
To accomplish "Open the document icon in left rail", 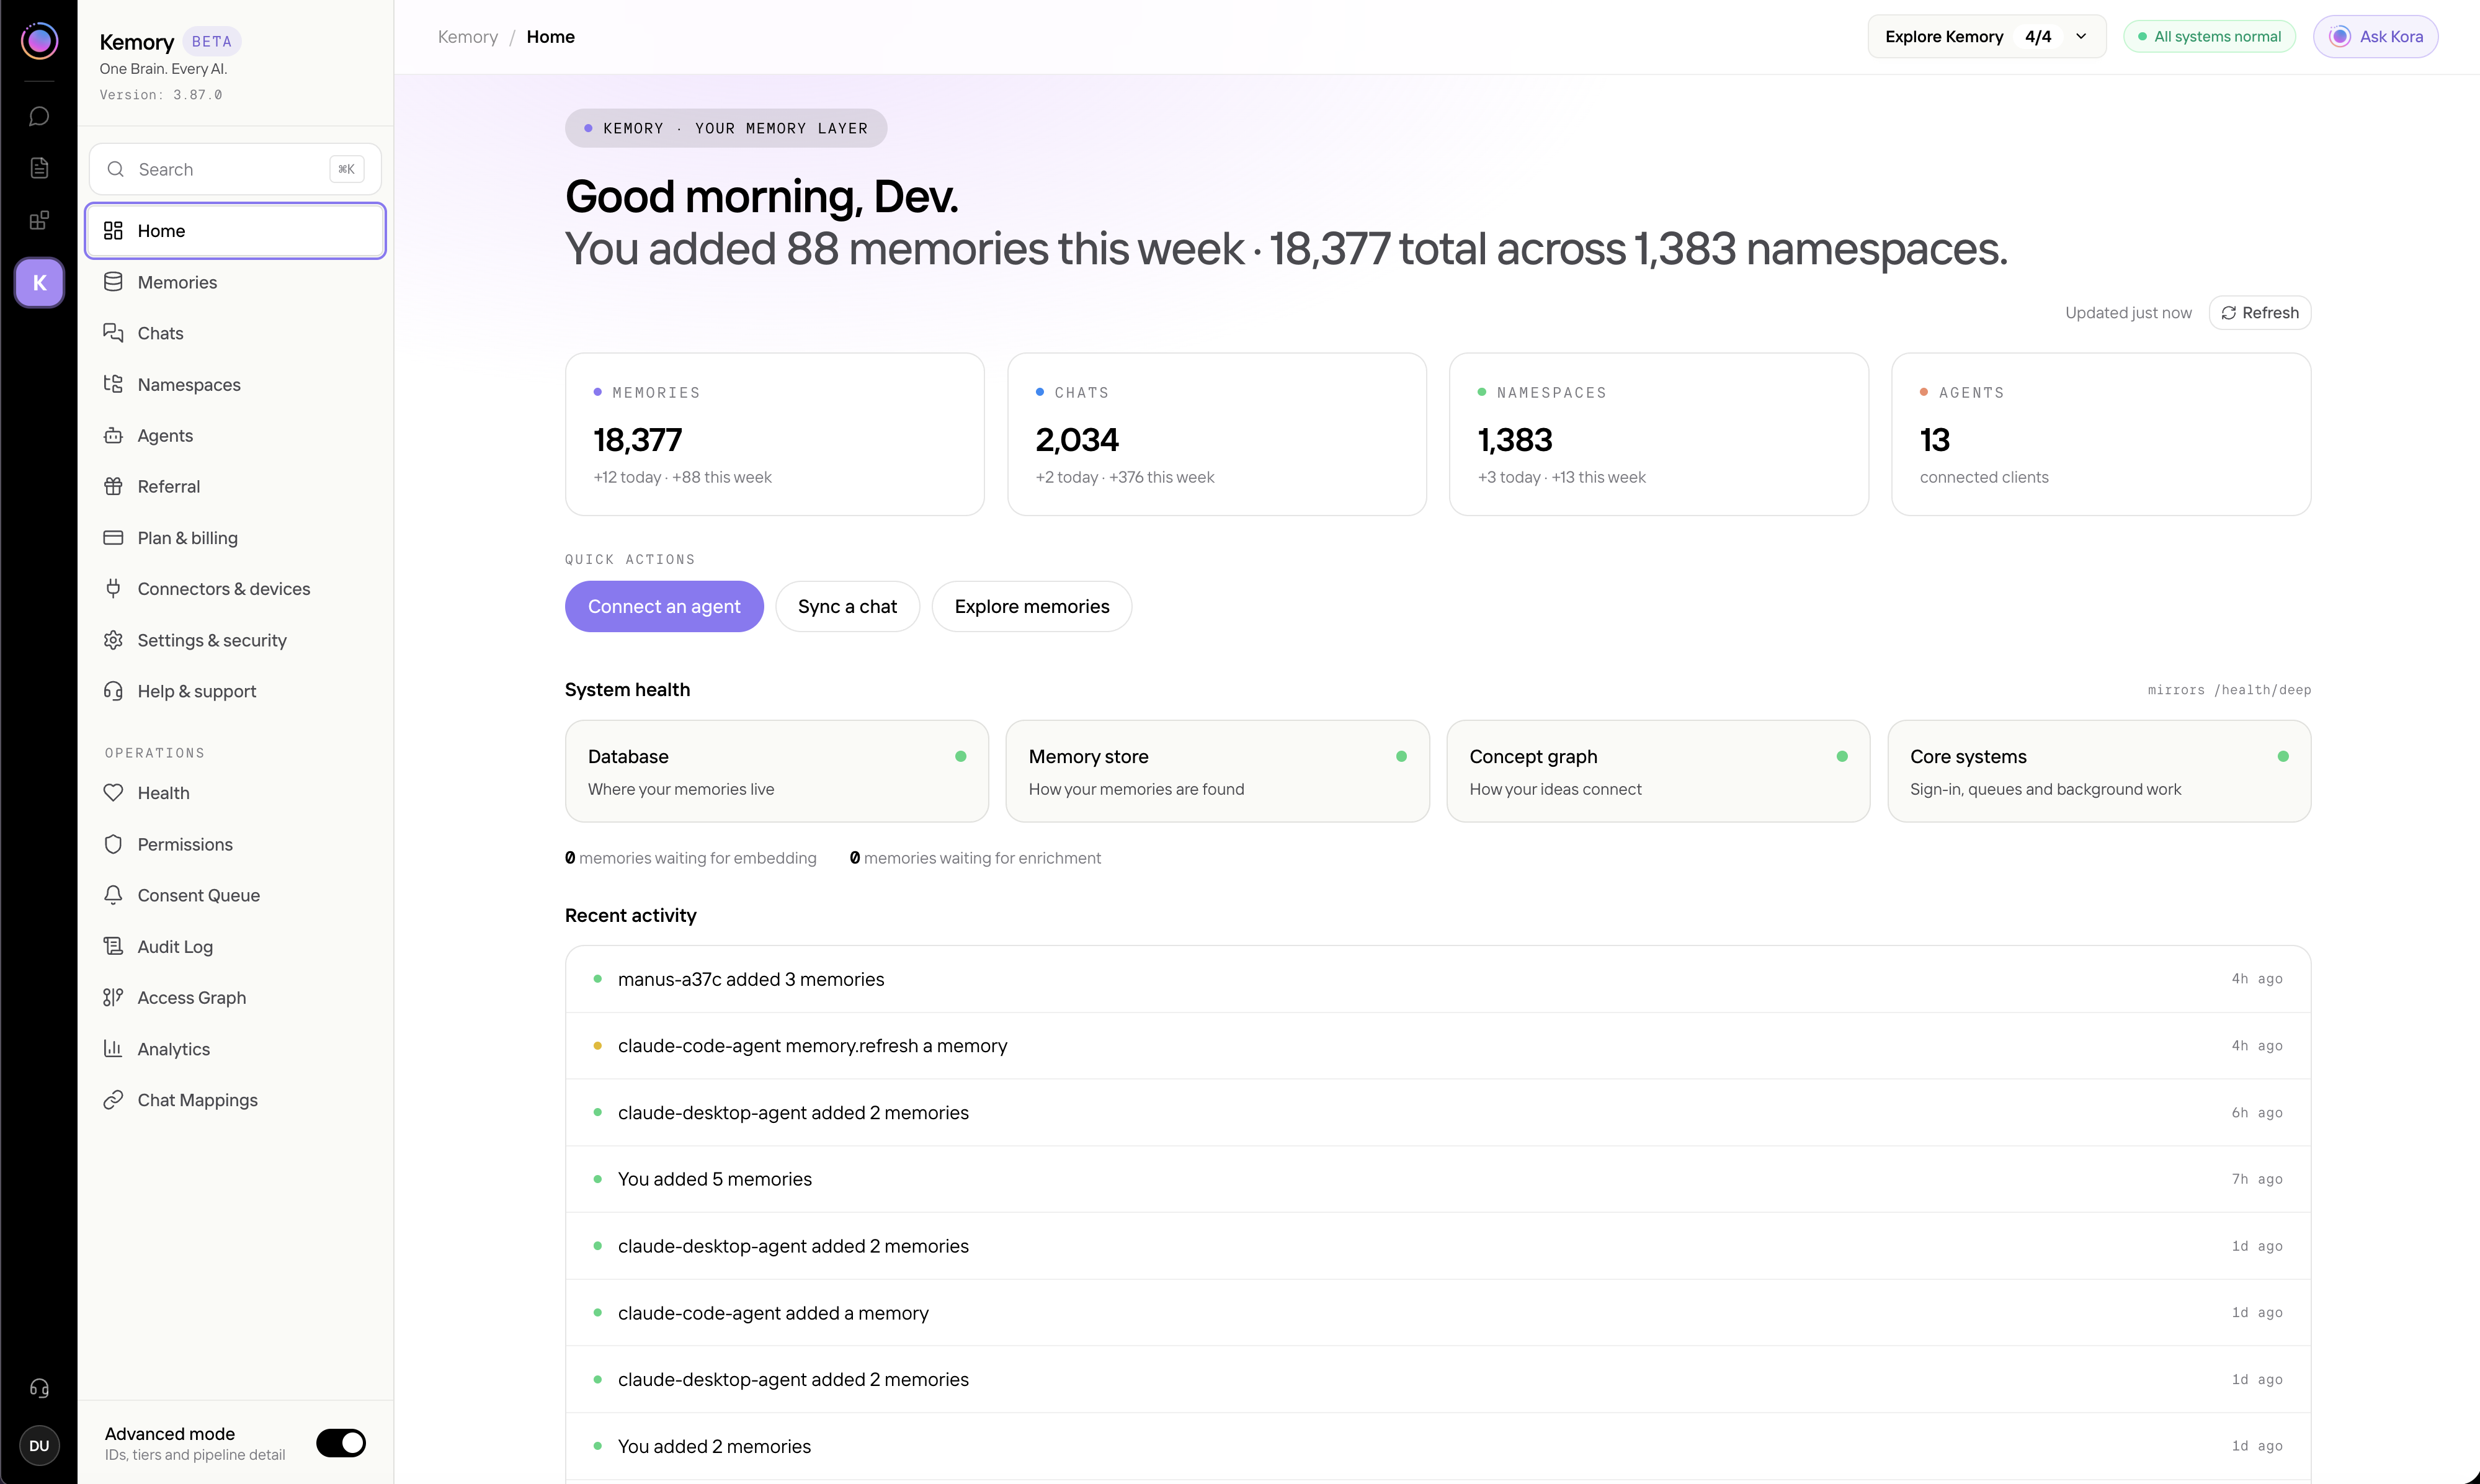I will click(x=39, y=168).
